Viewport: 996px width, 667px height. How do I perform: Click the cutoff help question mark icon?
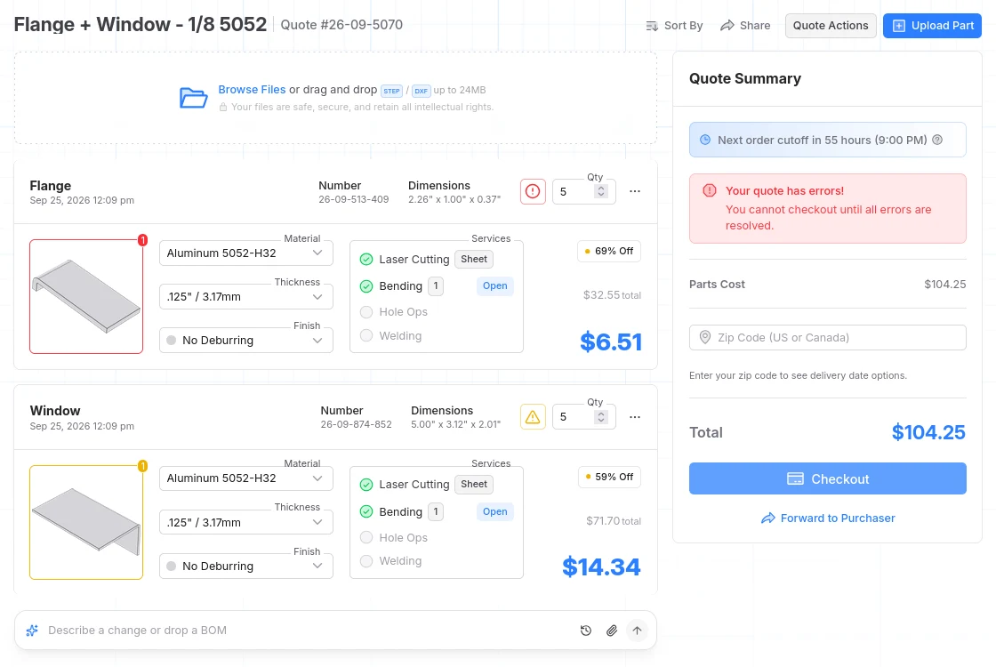point(937,140)
